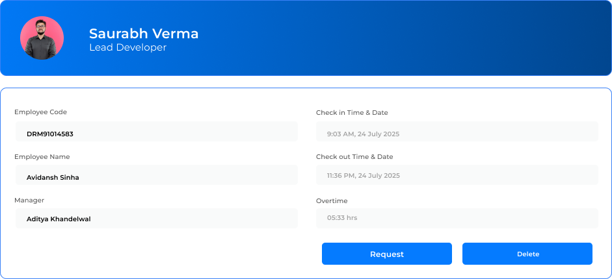Image resolution: width=612 pixels, height=279 pixels.
Task: Click the Saurabh Verma name heading
Action: coord(144,34)
